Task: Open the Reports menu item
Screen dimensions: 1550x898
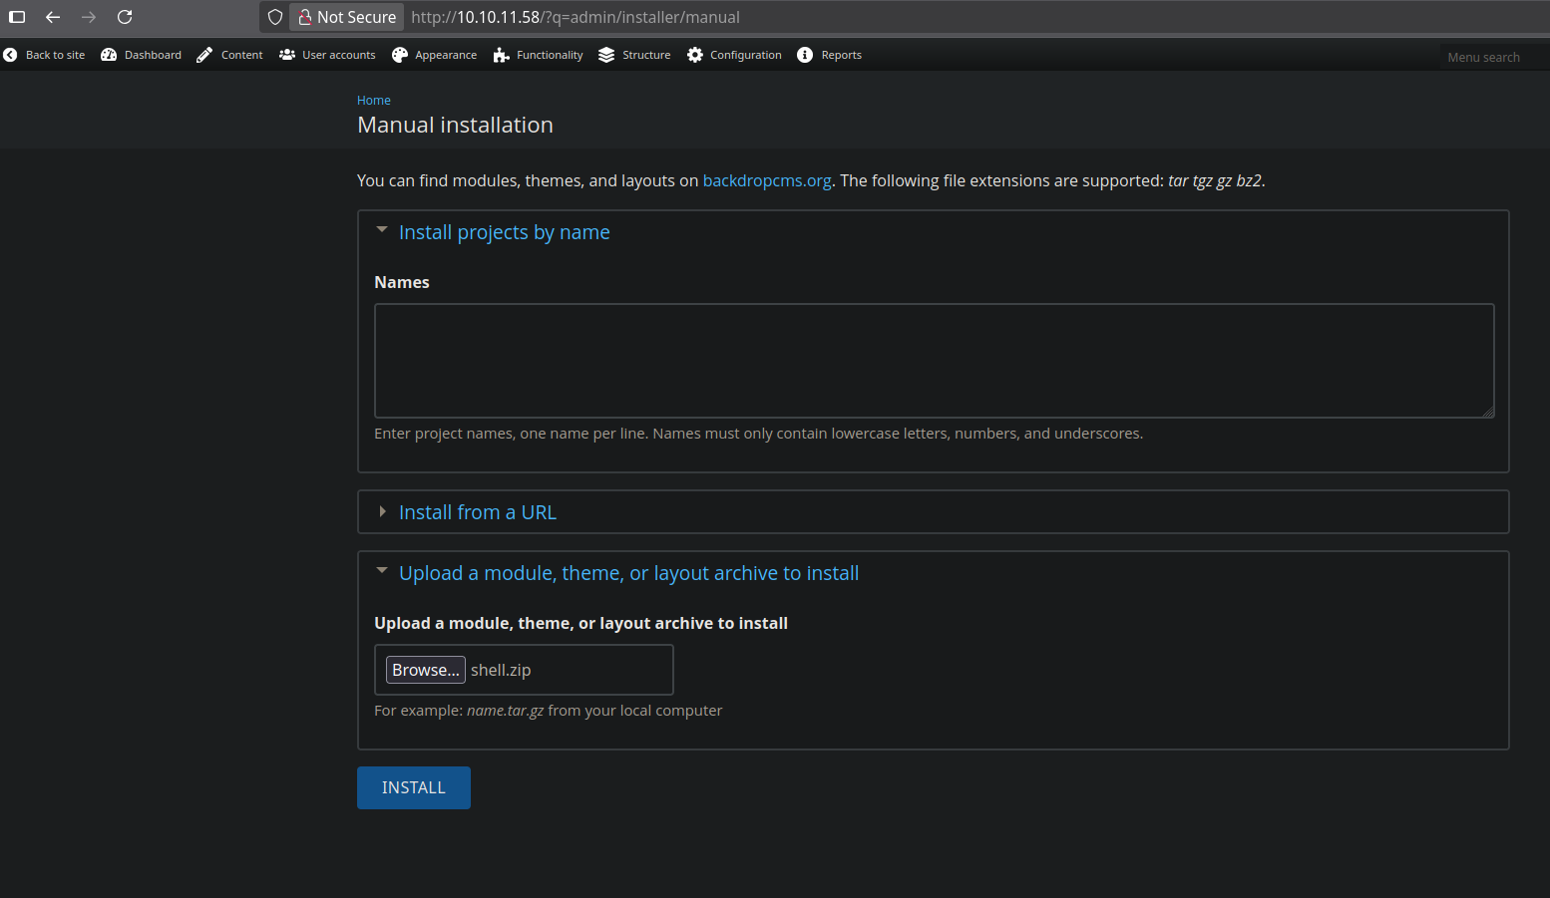Action: (x=841, y=55)
